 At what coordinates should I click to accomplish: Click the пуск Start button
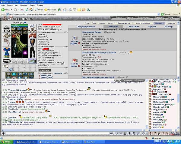click(7, 142)
